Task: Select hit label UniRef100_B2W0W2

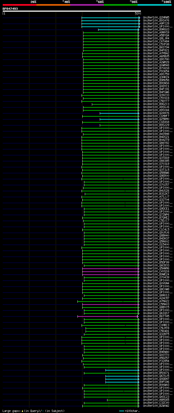Action: (x=156, y=406)
